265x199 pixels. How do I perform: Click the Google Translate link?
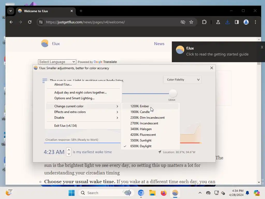(105, 62)
